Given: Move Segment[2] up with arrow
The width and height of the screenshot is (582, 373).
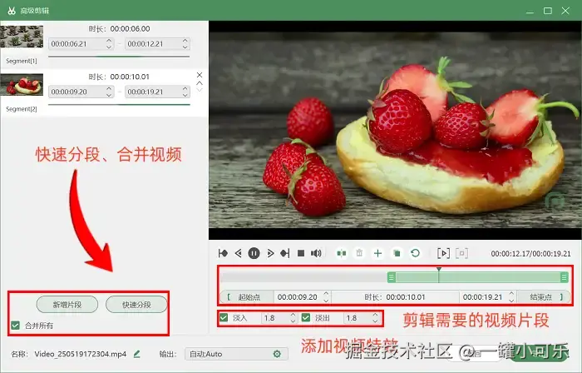Looking at the screenshot, I should click(x=200, y=83).
